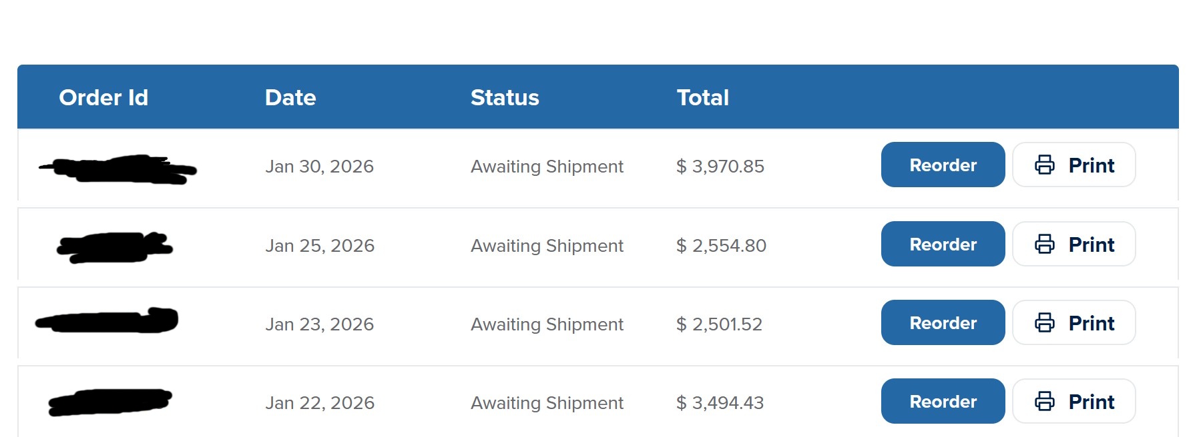
Task: Click printer icon for Jan 23, 2026 order
Action: 1044,322
